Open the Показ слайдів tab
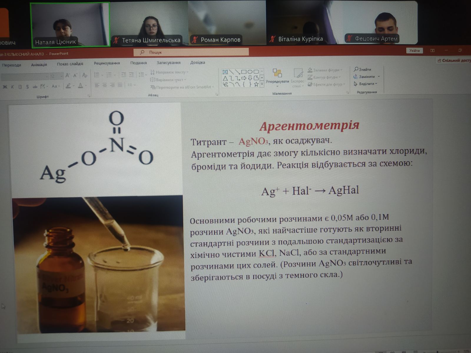The width and height of the screenshot is (471, 353). coord(70,64)
